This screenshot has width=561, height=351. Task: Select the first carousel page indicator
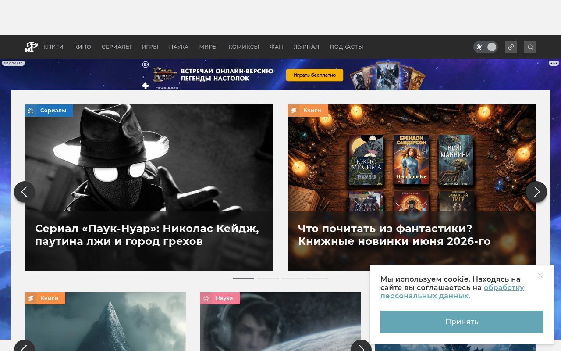(244, 278)
